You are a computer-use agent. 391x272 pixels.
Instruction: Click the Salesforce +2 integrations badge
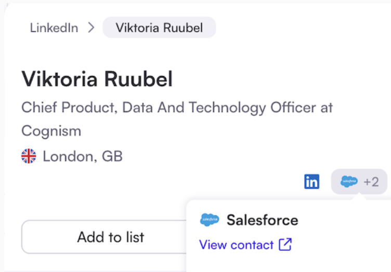359,181
